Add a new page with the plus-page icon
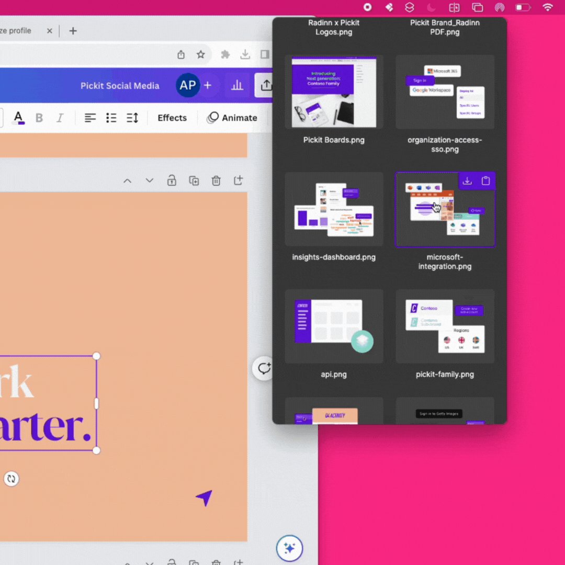The height and width of the screenshot is (565, 565). 238,180
